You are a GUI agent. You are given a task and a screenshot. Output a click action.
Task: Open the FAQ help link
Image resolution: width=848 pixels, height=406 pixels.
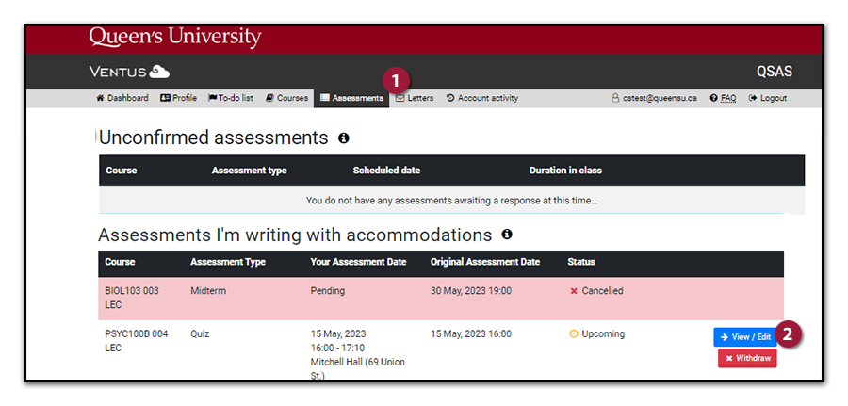pos(724,98)
